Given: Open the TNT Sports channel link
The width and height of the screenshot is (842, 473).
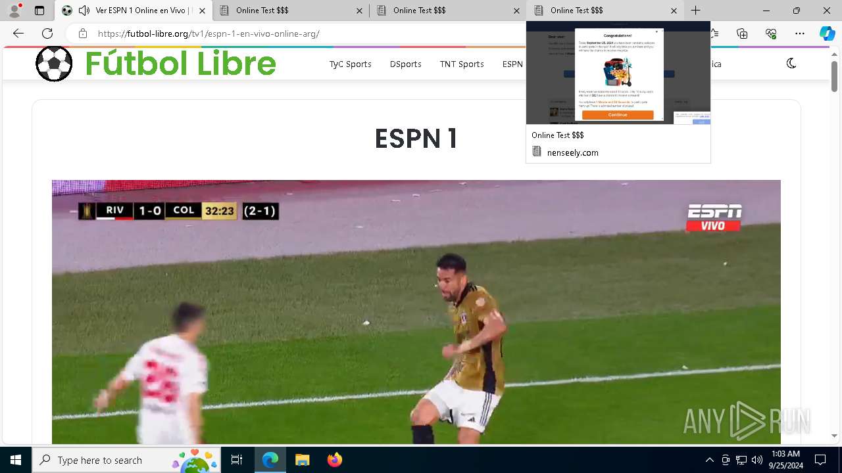Looking at the screenshot, I should click(x=462, y=64).
